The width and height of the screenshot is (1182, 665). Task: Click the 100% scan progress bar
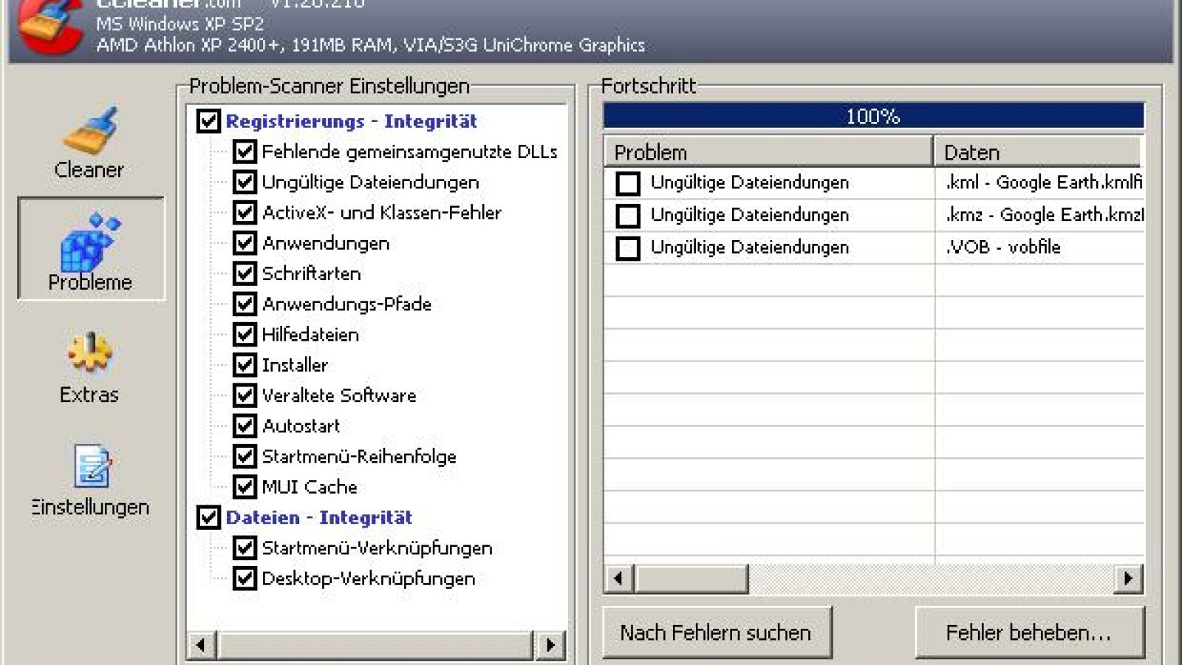[x=873, y=116]
